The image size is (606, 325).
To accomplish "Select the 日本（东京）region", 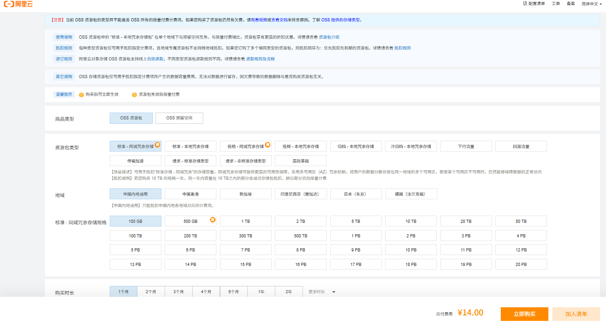I will (x=356, y=194).
